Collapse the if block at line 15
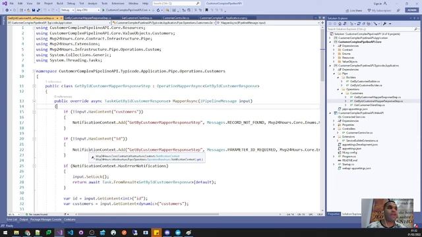Image resolution: width=422 pixels, height=237 pixels. click(x=34, y=112)
